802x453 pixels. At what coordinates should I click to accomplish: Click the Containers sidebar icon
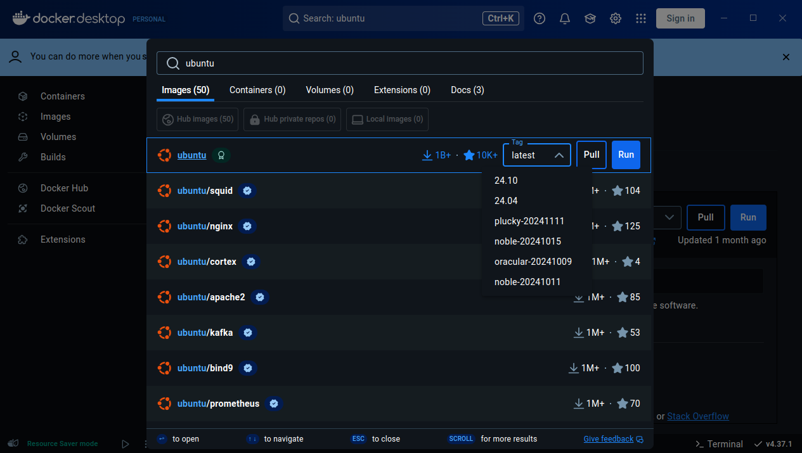point(23,96)
